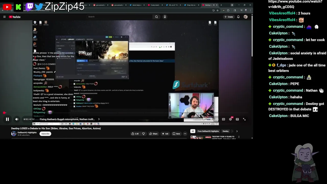Open the player settings gear

click(230, 119)
